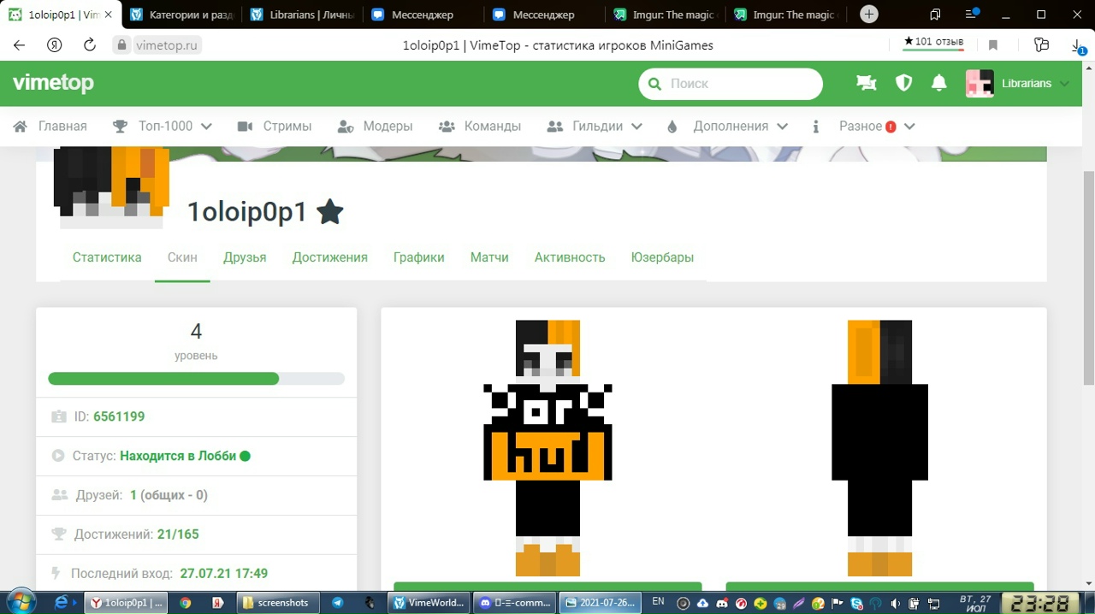
Task: Click the favorite star next to 1oloip0p1
Action: 330,211
